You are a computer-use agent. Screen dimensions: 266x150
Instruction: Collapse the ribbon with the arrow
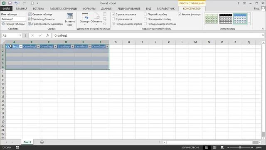pos(263,29)
